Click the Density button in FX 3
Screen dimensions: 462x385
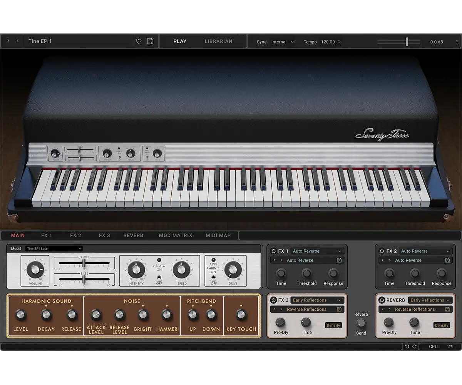(x=333, y=325)
